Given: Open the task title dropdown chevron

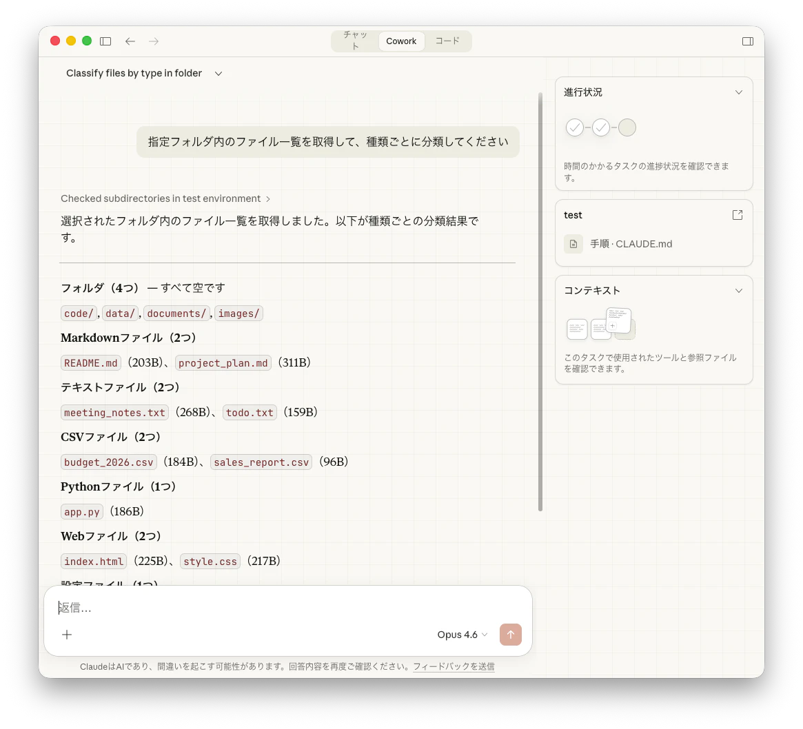Looking at the screenshot, I should (x=218, y=74).
